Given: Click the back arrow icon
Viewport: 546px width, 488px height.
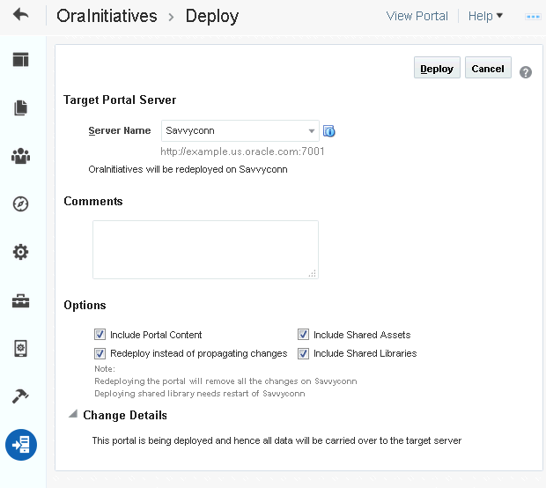Looking at the screenshot, I should [21, 15].
